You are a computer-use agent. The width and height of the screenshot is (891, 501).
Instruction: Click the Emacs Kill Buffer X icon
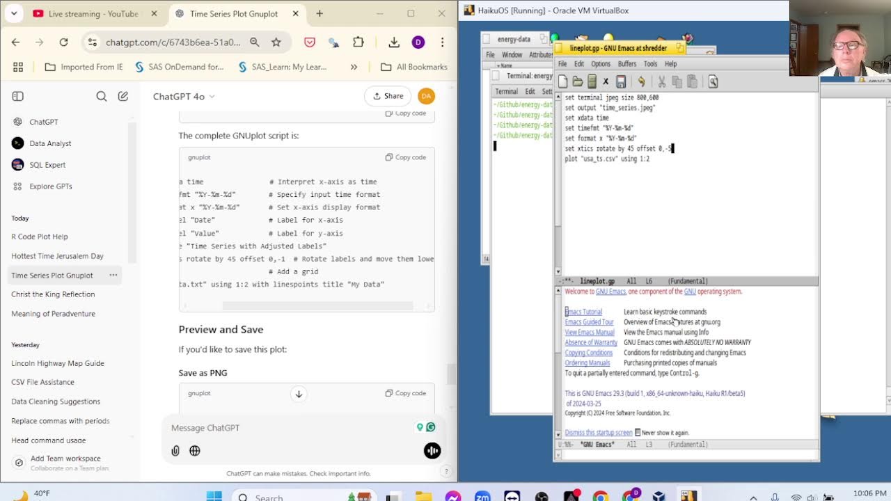pos(606,82)
